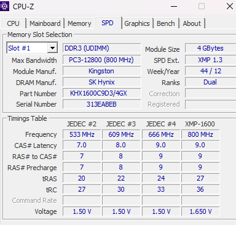
Task: Close the CPU-Z window
Action: point(230,6)
